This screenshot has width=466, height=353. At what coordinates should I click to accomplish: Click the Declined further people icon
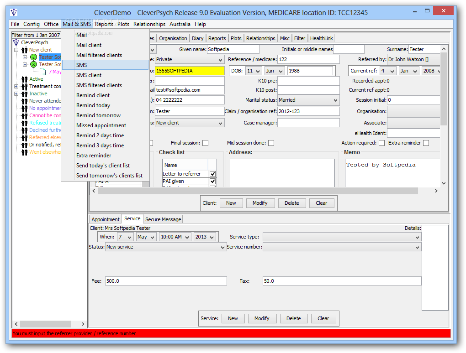[25, 130]
